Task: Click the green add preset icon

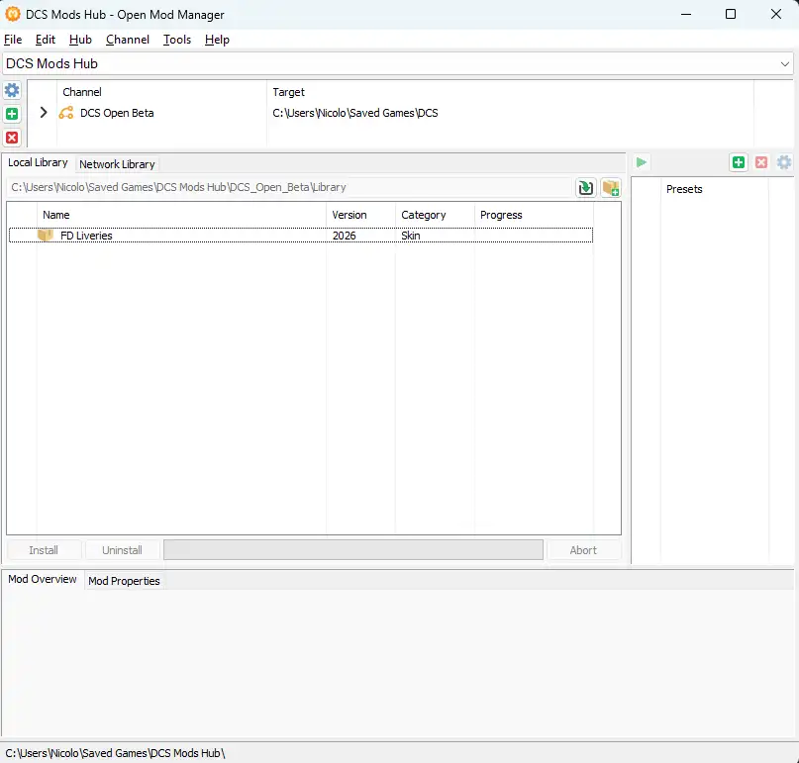Action: tap(738, 162)
